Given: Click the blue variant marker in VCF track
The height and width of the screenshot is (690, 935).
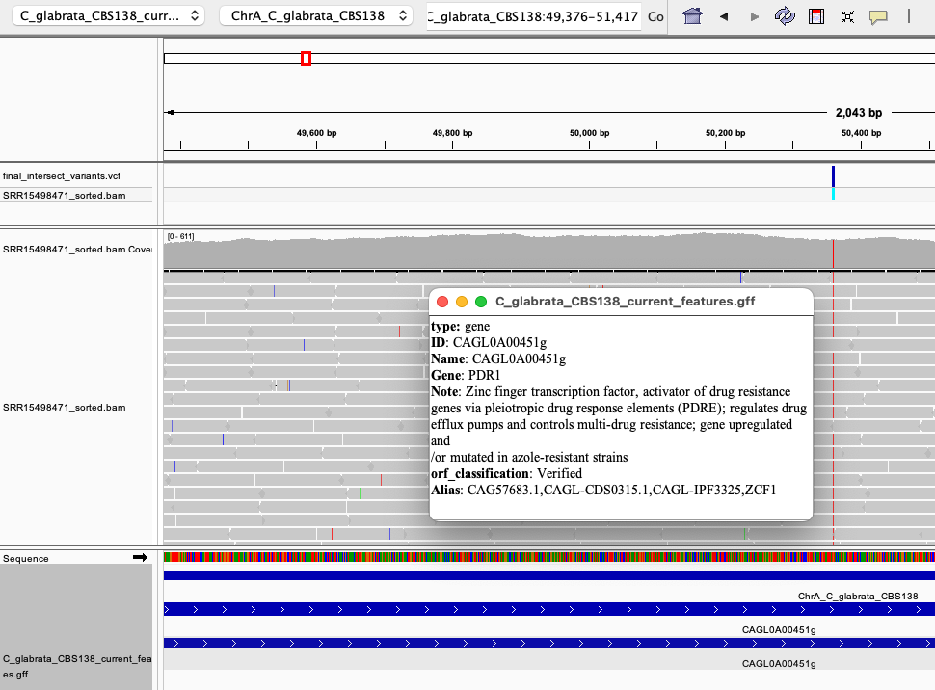Looking at the screenshot, I should pyautogui.click(x=833, y=175).
